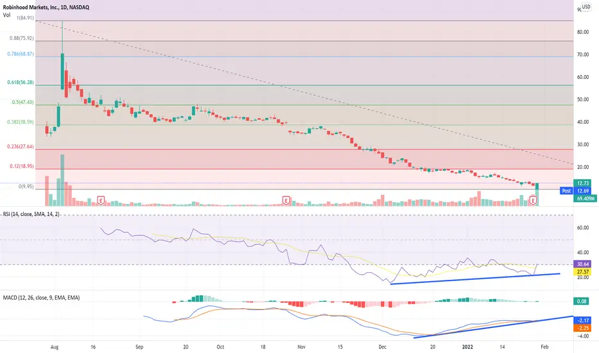599x353 pixels.
Task: Click the tall green candle at the August peak
Action: [62, 71]
